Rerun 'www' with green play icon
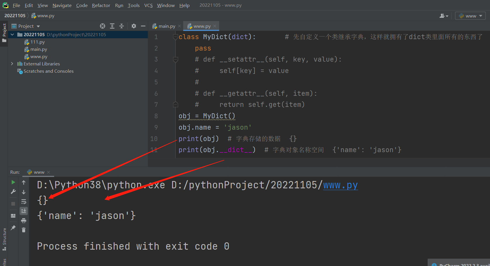 tap(13, 182)
